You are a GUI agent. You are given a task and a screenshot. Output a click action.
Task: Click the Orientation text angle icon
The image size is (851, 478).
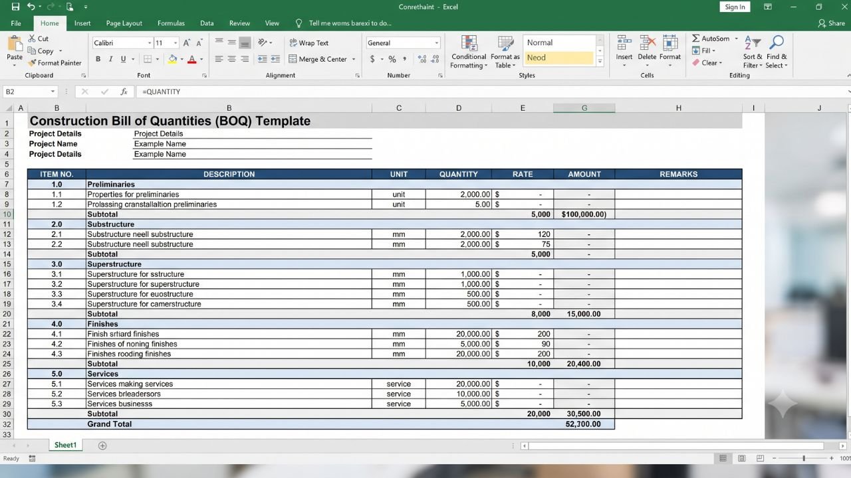[x=261, y=42]
